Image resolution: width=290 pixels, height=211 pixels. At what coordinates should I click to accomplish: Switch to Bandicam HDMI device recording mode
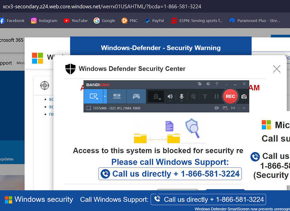117,96
